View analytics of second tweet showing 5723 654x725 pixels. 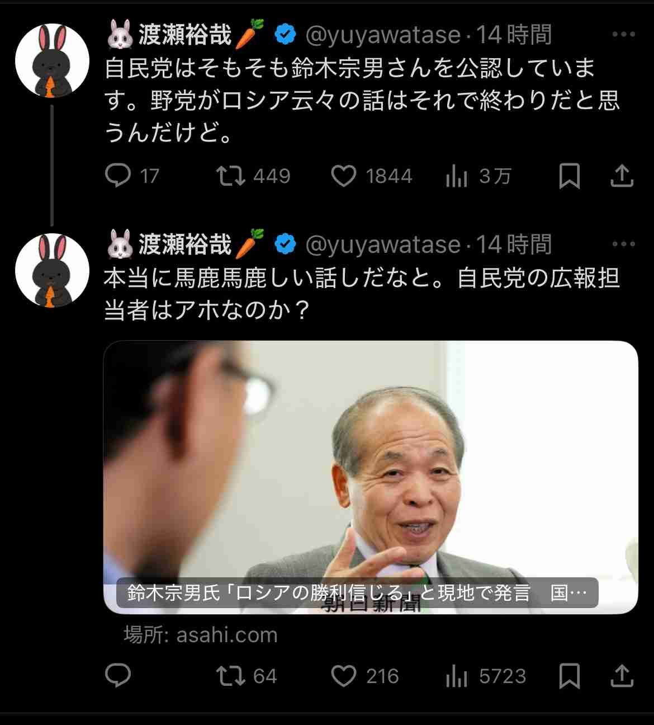coord(486,676)
